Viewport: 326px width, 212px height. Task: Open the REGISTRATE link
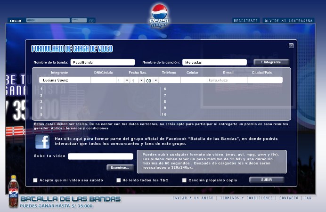(246, 21)
